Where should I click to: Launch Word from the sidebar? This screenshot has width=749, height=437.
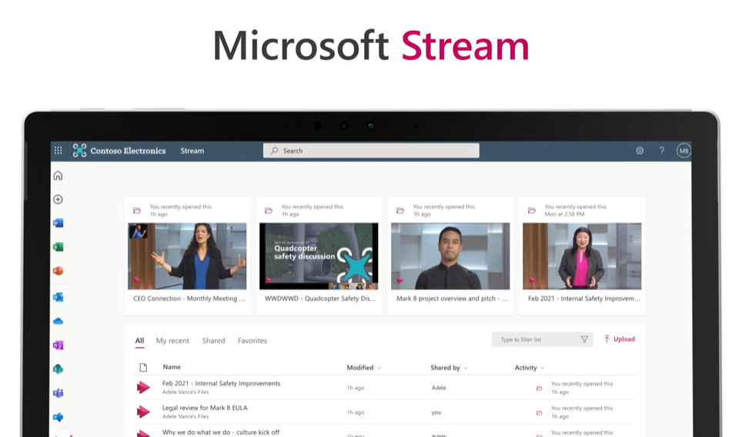[x=59, y=223]
